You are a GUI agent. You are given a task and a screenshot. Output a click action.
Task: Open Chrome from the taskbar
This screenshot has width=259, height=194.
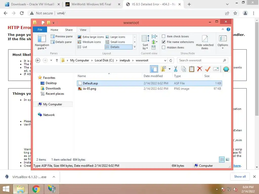(x=36, y=189)
